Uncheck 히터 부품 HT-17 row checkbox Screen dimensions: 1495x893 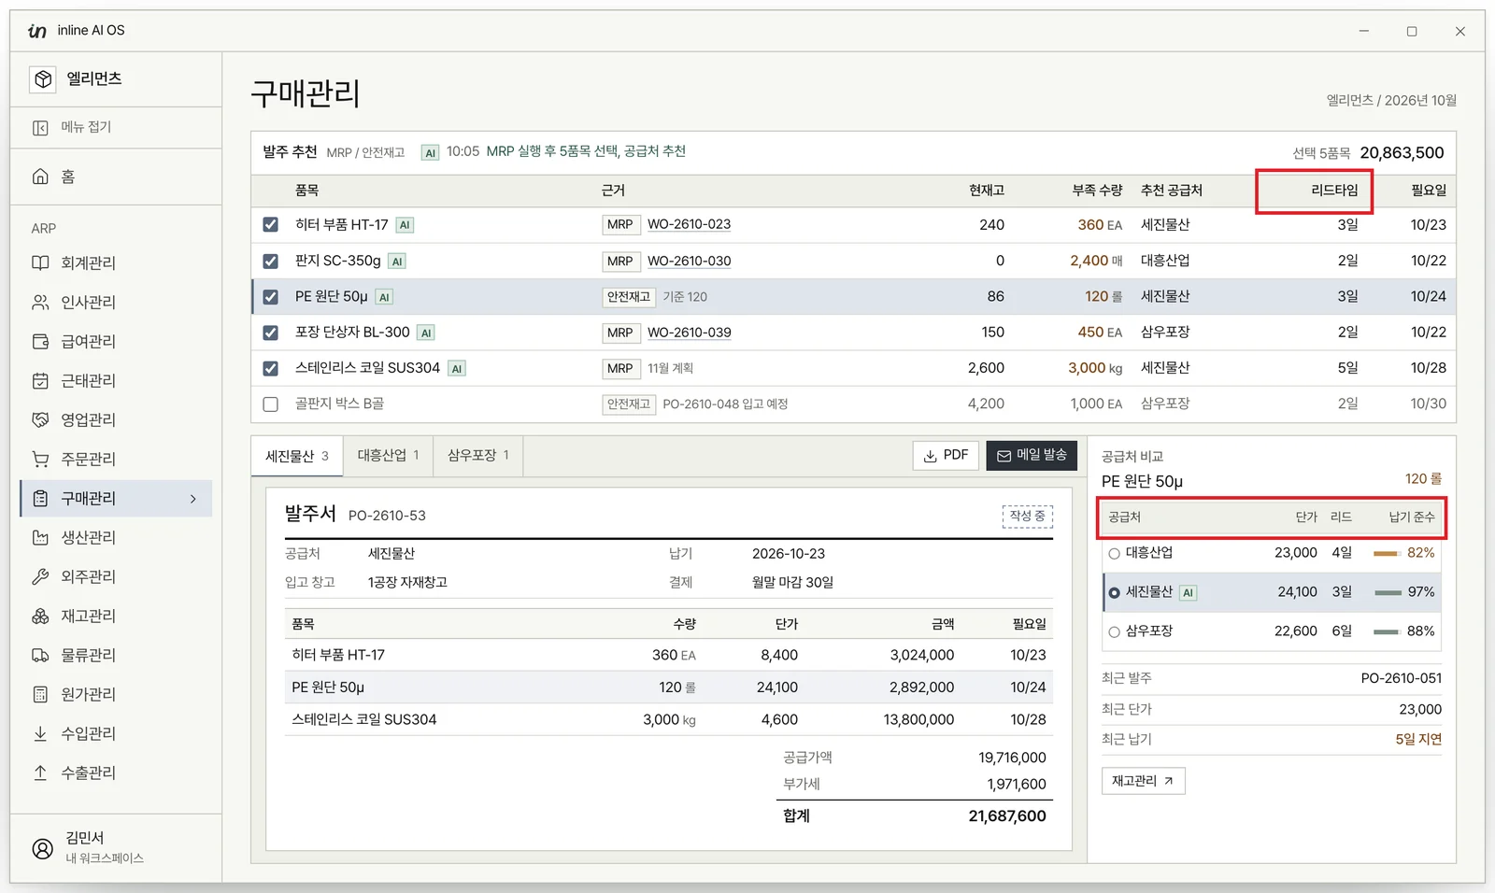271,225
